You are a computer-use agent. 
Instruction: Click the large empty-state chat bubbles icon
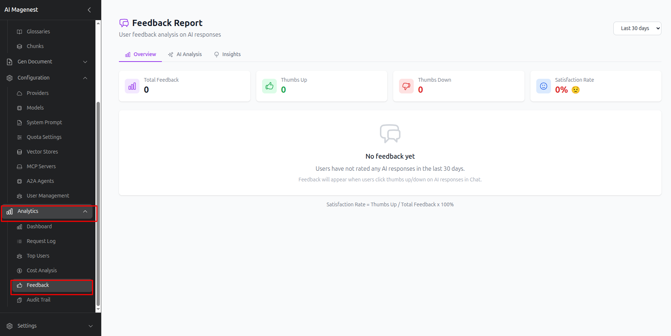tap(390, 133)
